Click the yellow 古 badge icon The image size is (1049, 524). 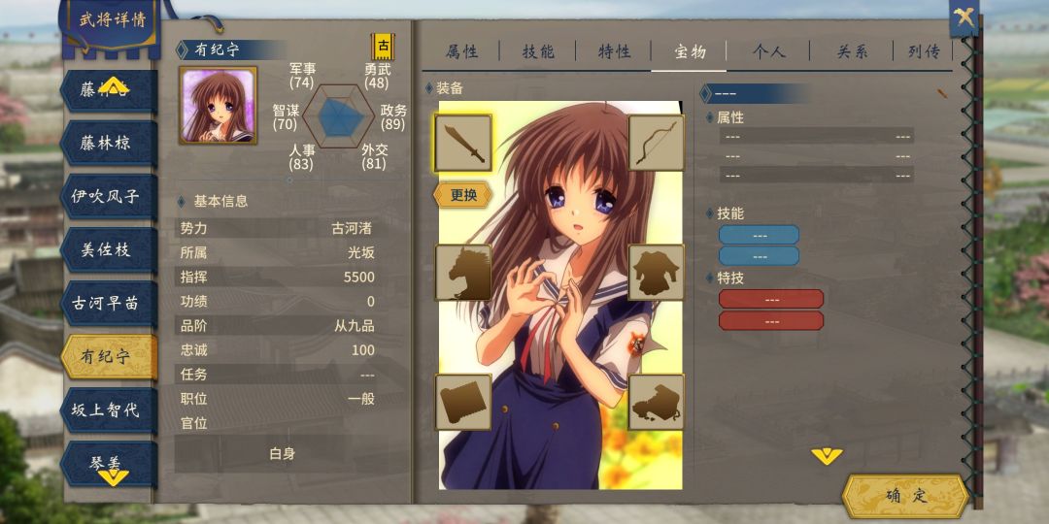click(x=384, y=47)
